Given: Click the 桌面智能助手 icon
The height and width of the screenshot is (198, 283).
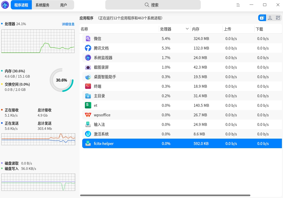Looking at the screenshot, I should click(88, 77).
